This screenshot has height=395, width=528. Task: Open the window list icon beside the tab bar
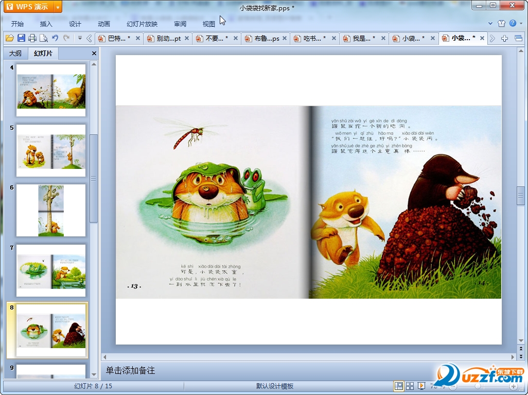coord(519,39)
